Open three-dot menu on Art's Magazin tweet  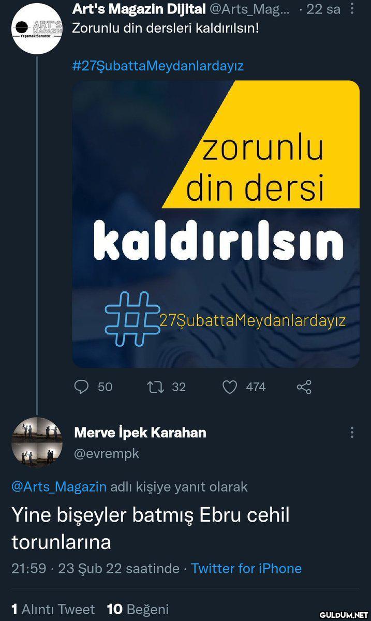pyautogui.click(x=352, y=8)
